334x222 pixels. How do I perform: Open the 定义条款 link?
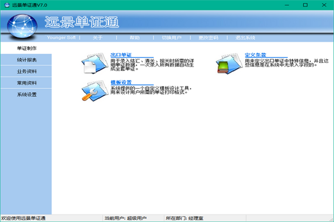pos(256,55)
